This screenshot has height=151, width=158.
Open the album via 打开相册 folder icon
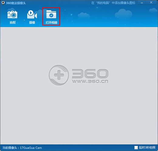click(x=51, y=14)
